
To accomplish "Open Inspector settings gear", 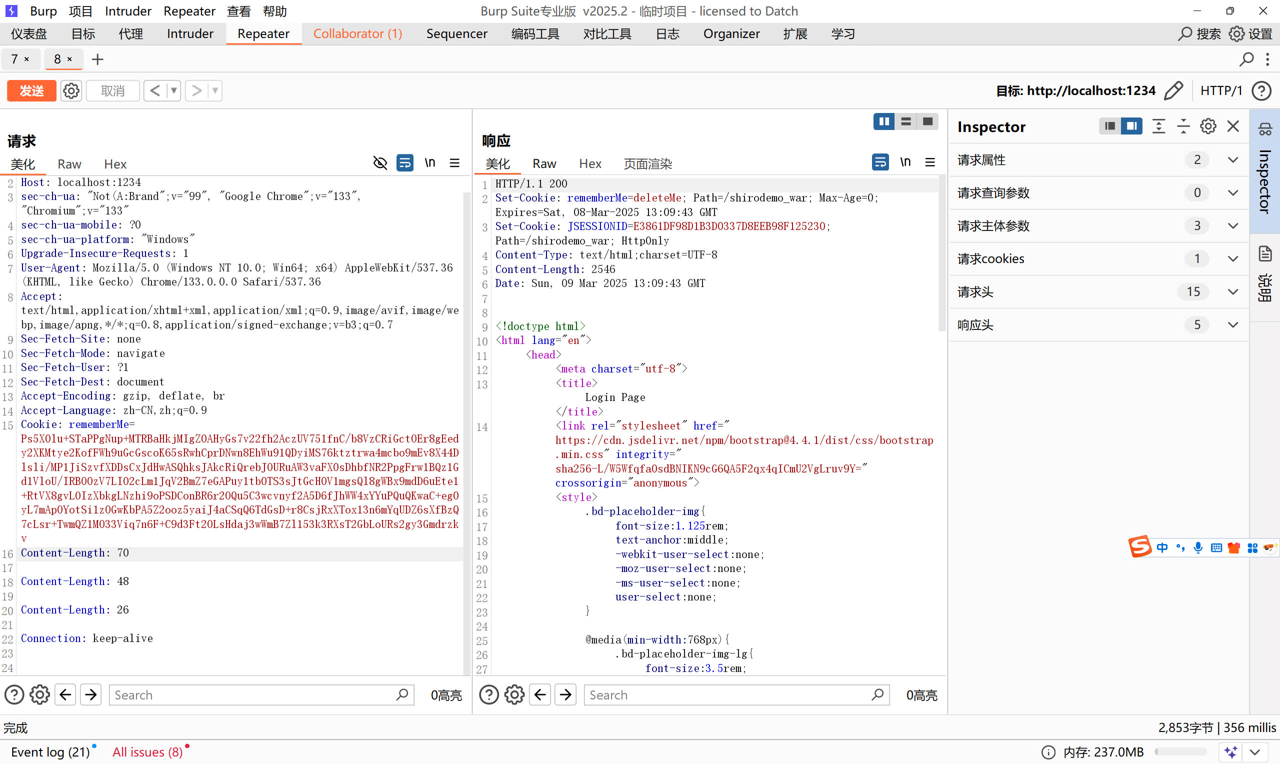I will click(1208, 126).
